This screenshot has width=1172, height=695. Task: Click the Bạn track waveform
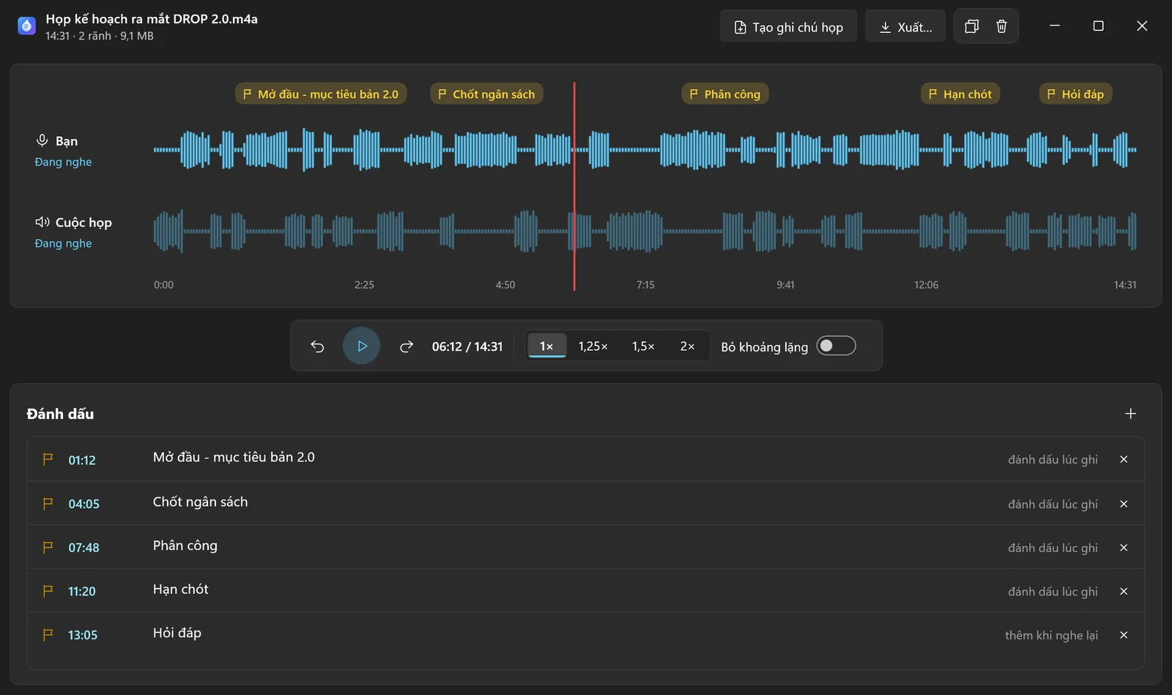645,149
